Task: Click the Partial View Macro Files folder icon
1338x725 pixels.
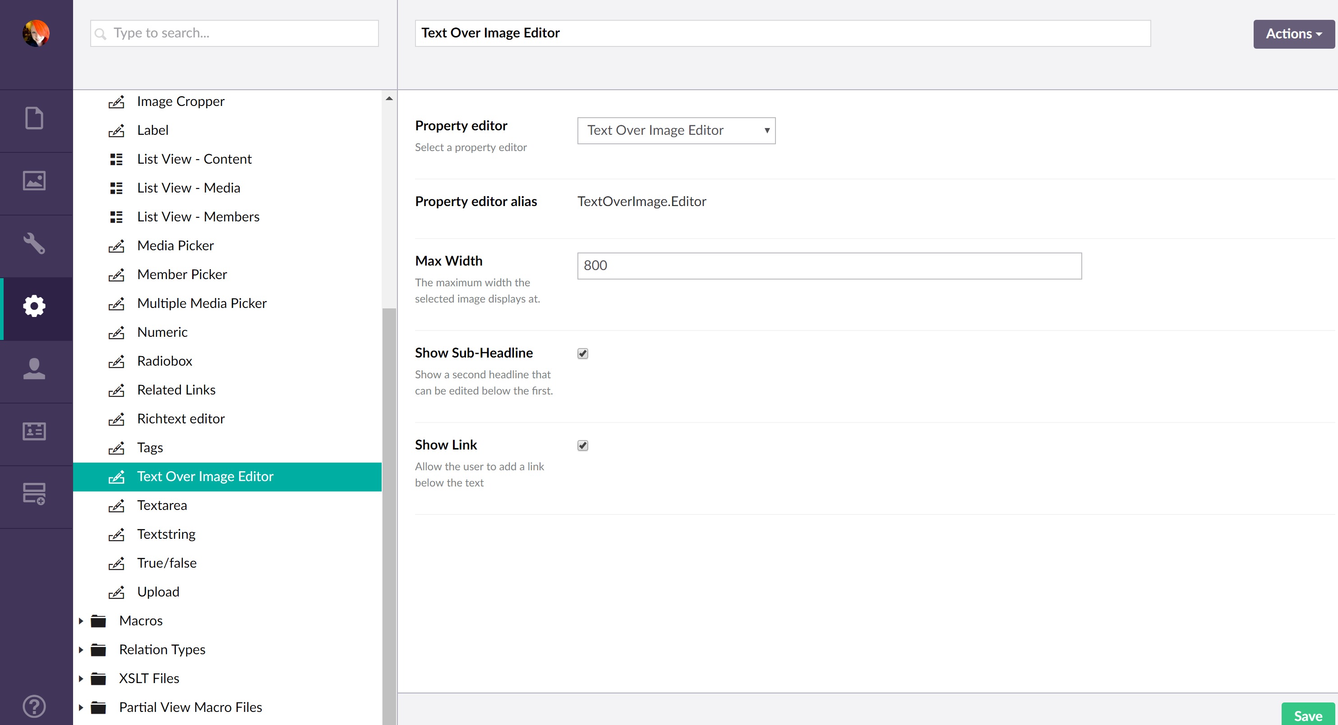Action: coord(98,707)
